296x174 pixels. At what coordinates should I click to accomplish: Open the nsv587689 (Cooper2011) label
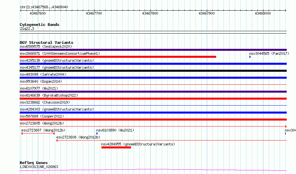[42, 116]
